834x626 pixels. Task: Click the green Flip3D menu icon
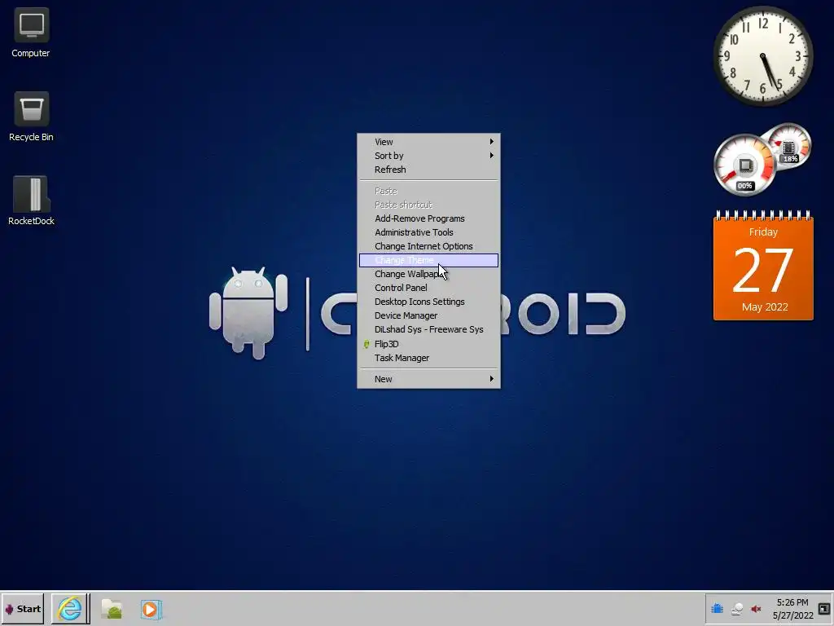pos(367,344)
